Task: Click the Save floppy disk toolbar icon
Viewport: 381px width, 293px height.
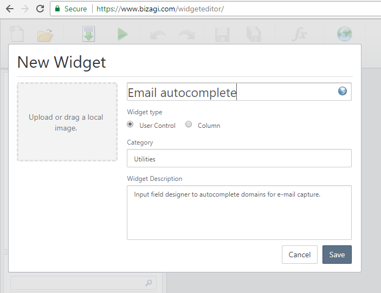Action: pyautogui.click(x=222, y=35)
